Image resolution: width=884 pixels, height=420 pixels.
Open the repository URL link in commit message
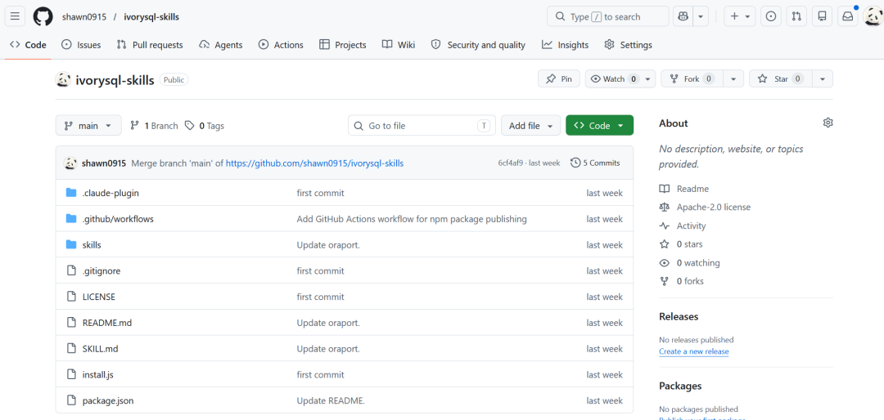pos(314,163)
